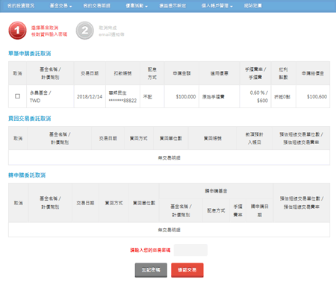Image resolution: width=336 pixels, height=285 pixels.
Task: Expand the 優惠活動 dropdown in the nav bar
Action: pyautogui.click(x=137, y=6)
